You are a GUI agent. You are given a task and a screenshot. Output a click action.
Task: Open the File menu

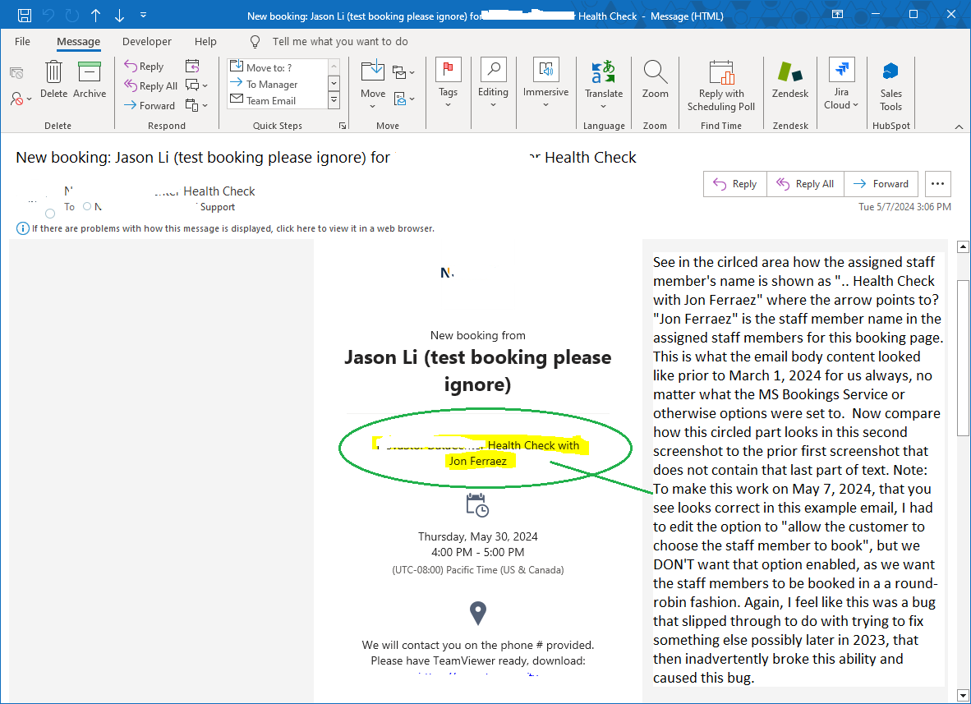tap(22, 42)
